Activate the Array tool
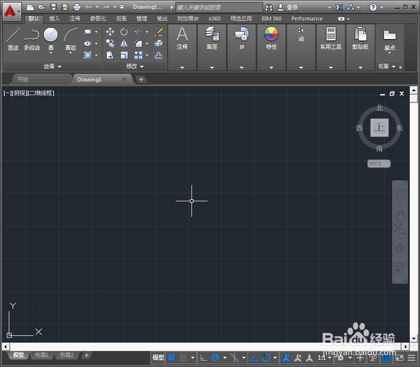This screenshot has width=420, height=367. [138, 55]
